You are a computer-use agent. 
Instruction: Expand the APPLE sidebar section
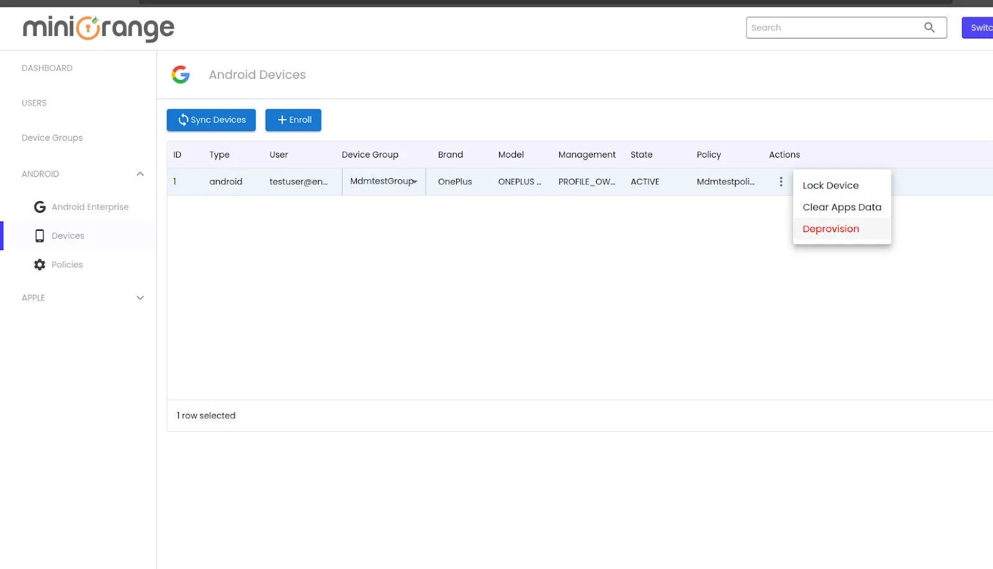point(140,298)
